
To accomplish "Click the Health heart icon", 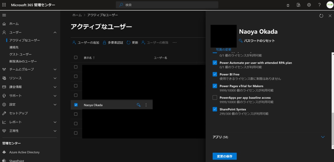I will tap(4, 131).
